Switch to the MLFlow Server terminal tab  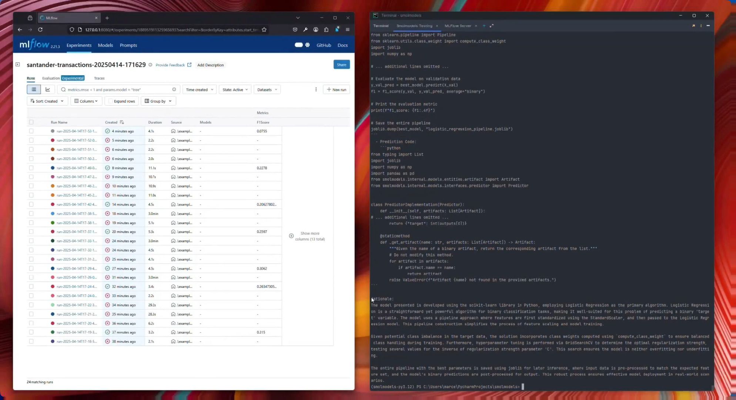coord(459,26)
